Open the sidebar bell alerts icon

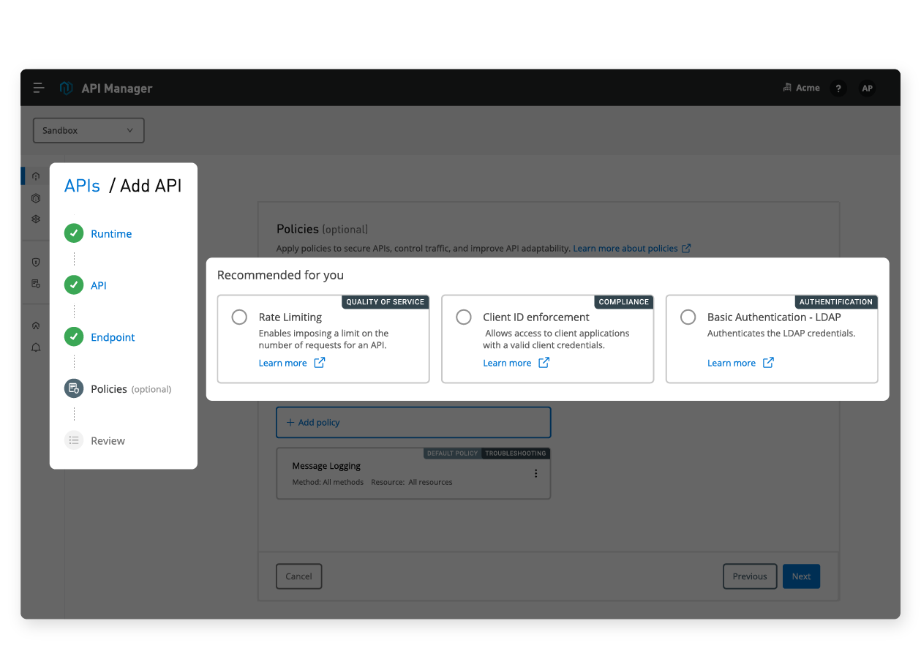[36, 347]
